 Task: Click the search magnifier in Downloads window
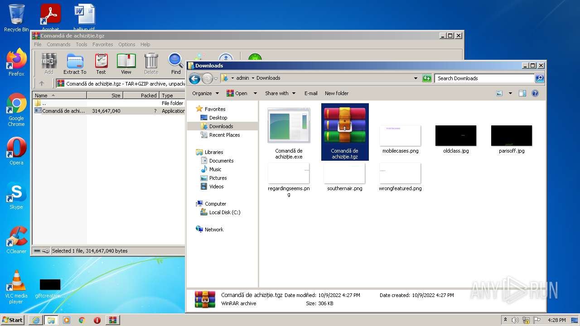pyautogui.click(x=540, y=78)
